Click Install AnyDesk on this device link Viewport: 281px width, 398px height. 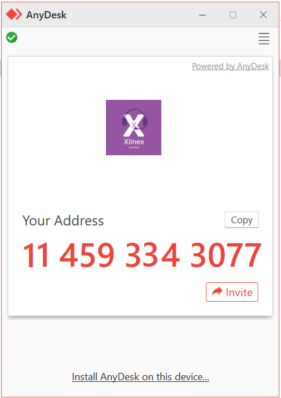click(140, 377)
